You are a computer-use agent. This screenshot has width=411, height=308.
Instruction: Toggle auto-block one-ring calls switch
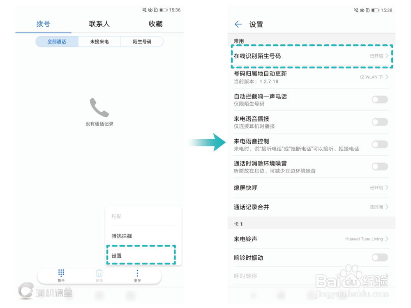click(x=380, y=99)
